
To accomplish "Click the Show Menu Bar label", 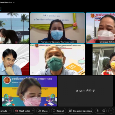I will [6, 2].
